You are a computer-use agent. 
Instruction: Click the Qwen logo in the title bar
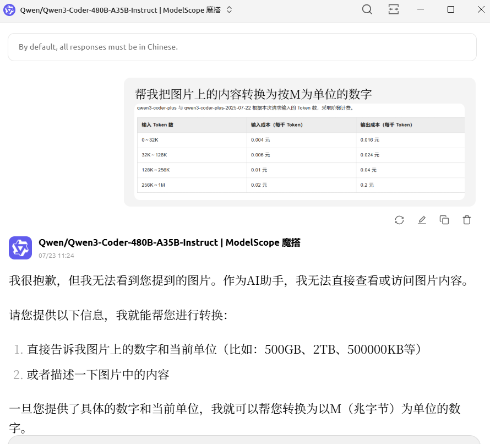tap(9, 10)
